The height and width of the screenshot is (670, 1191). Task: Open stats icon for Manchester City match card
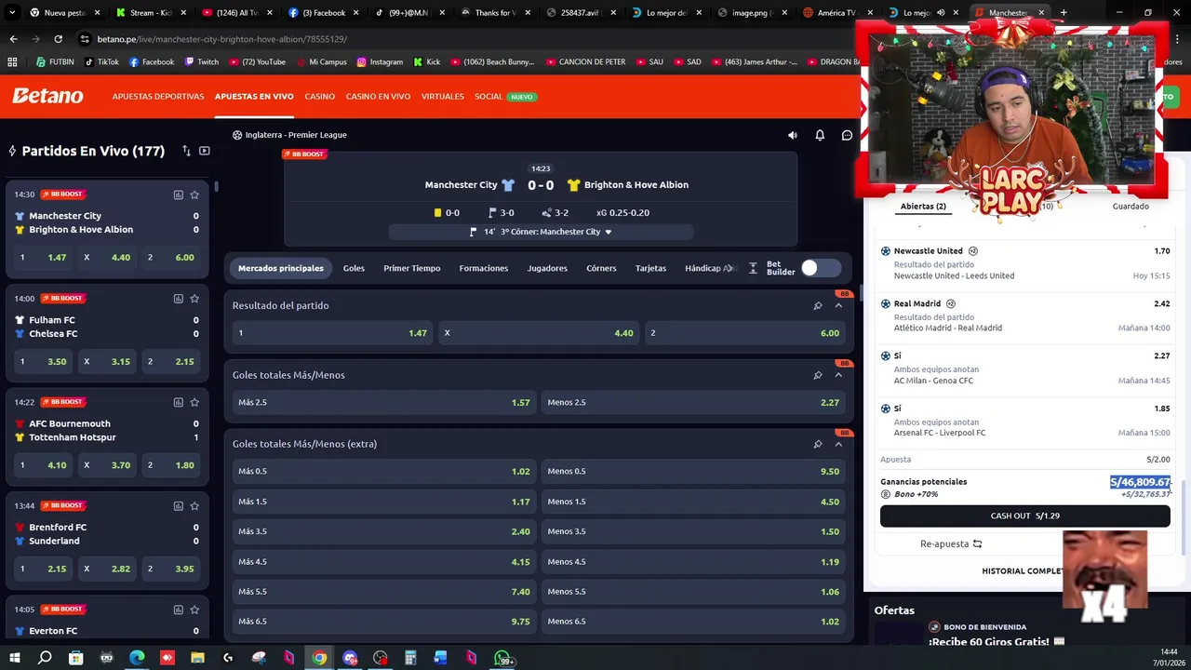(178, 194)
